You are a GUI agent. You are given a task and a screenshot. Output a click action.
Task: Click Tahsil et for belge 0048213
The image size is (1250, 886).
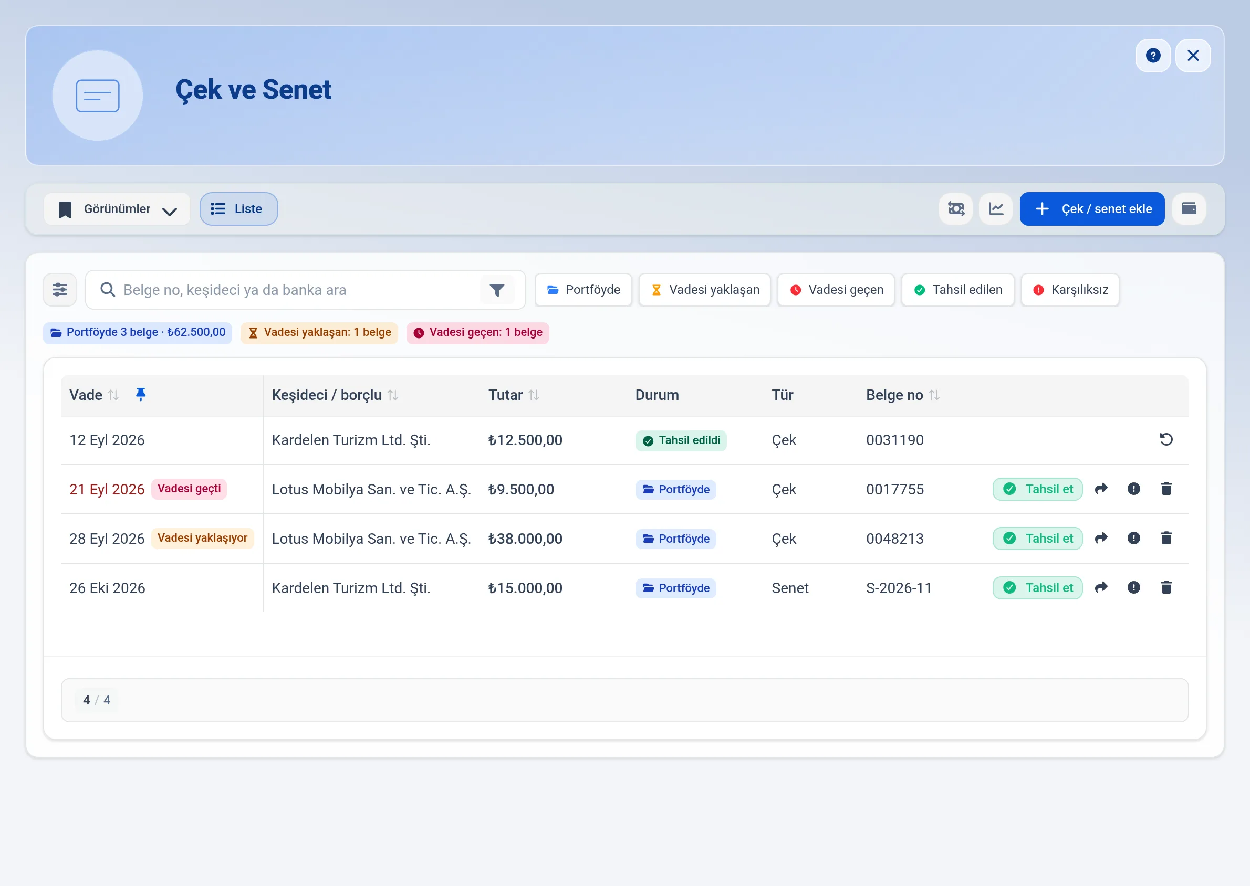[x=1038, y=539]
